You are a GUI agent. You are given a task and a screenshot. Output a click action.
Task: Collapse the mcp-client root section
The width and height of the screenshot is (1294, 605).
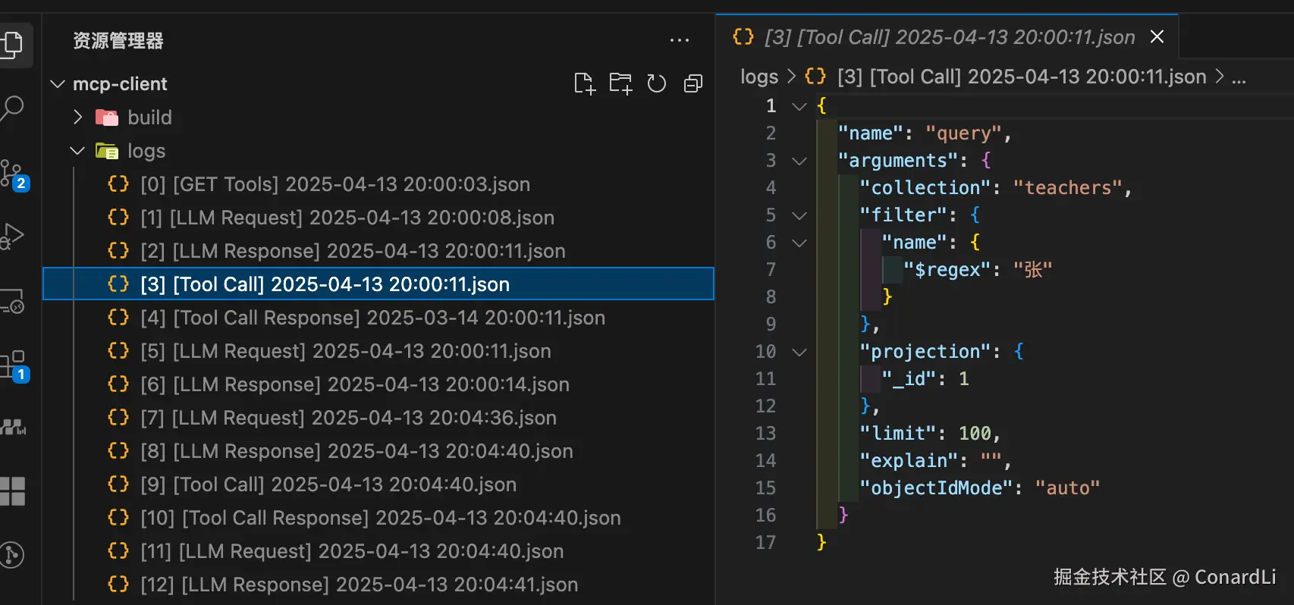click(58, 84)
